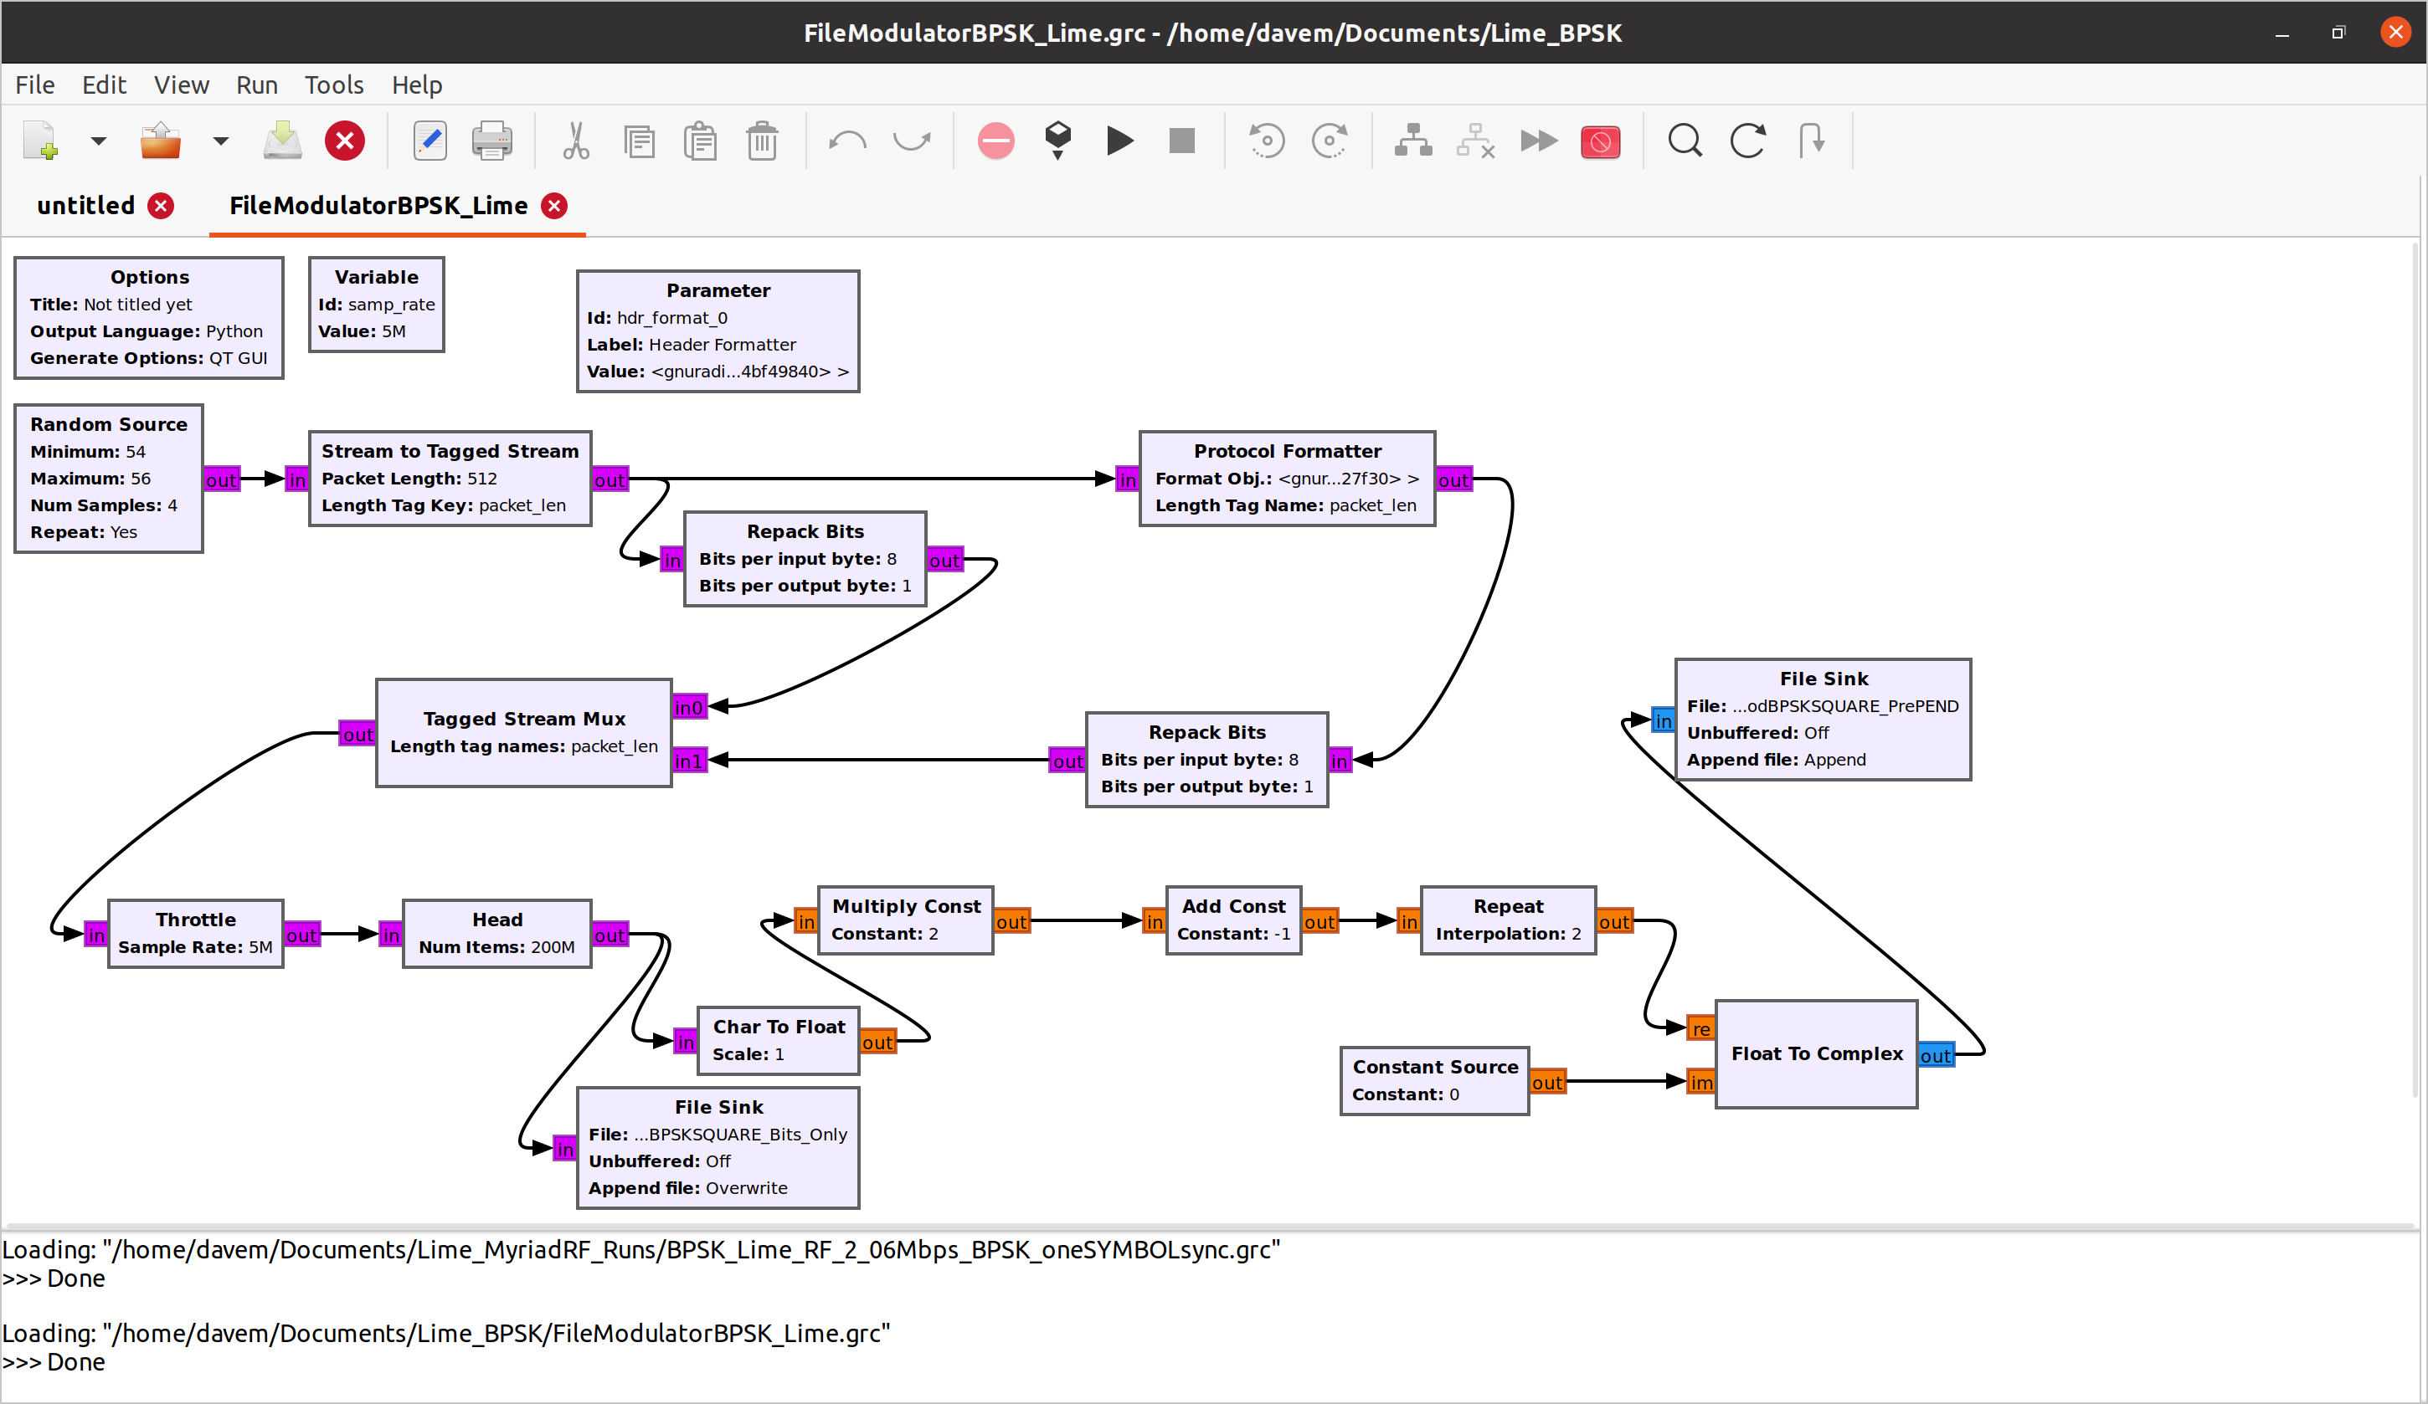
Task: Click the Save flow graph icon
Action: click(x=282, y=141)
